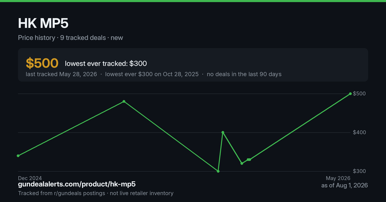Click the data point near $320 after the spike
Image resolution: width=386 pixels, height=202 pixels.
coord(242,164)
